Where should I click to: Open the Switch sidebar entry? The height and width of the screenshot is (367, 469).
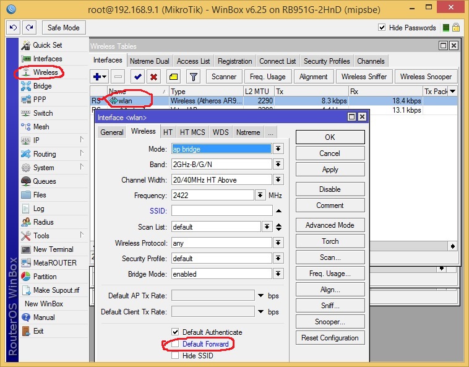point(43,113)
